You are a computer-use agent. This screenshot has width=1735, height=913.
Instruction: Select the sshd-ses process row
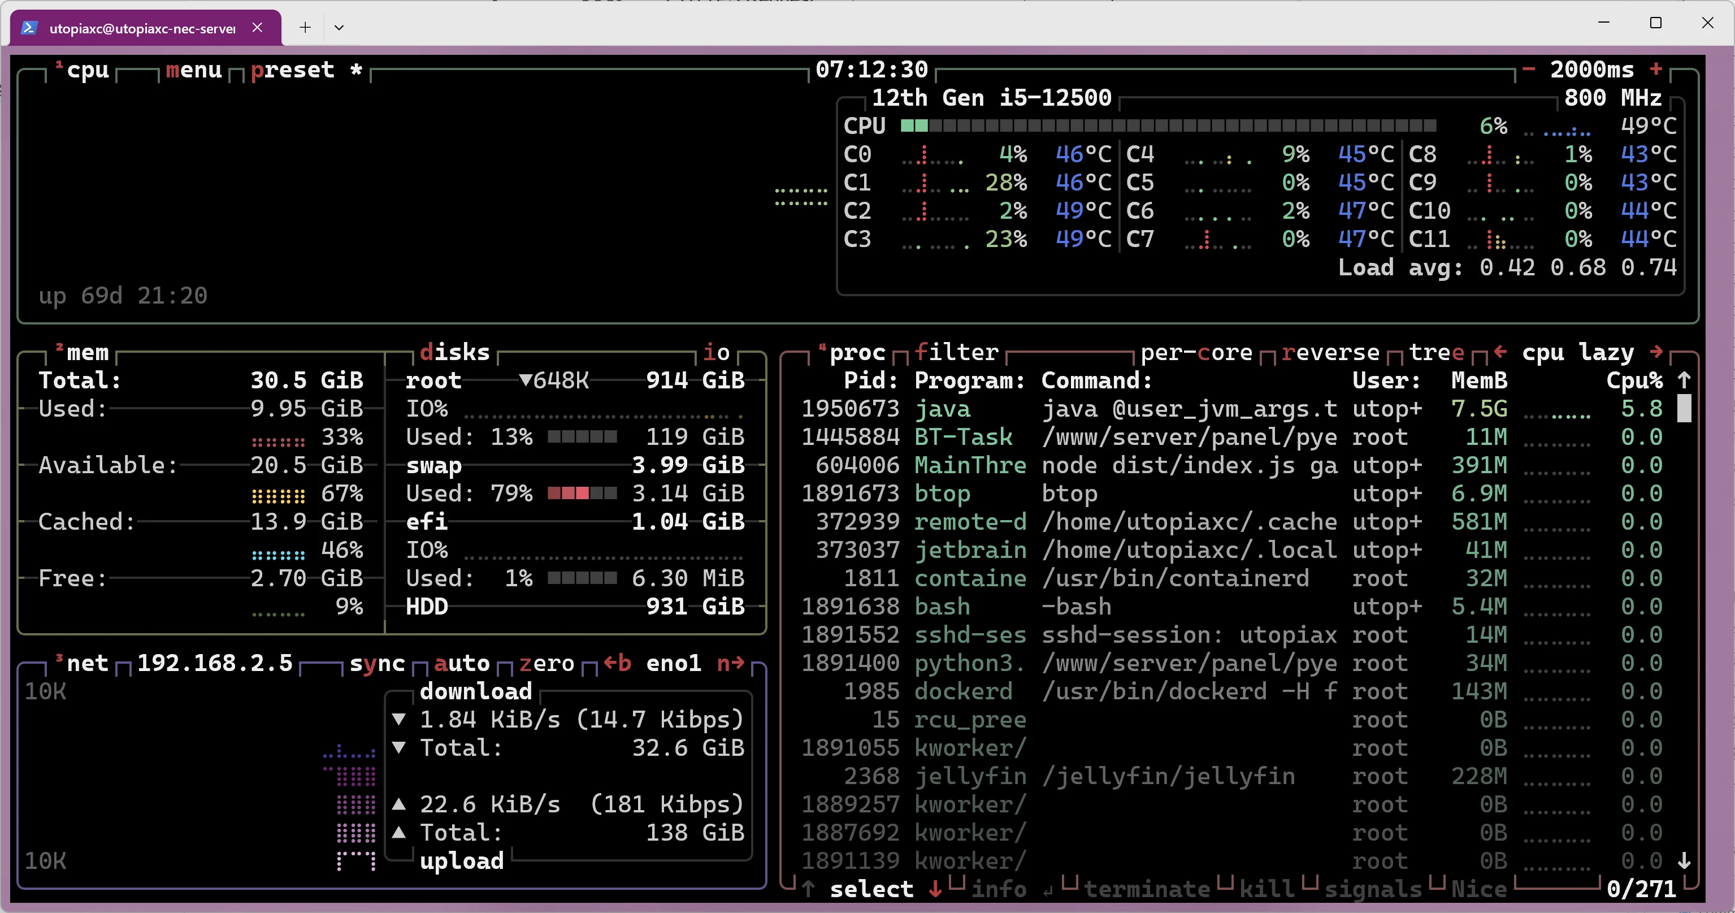pyautogui.click(x=1232, y=635)
